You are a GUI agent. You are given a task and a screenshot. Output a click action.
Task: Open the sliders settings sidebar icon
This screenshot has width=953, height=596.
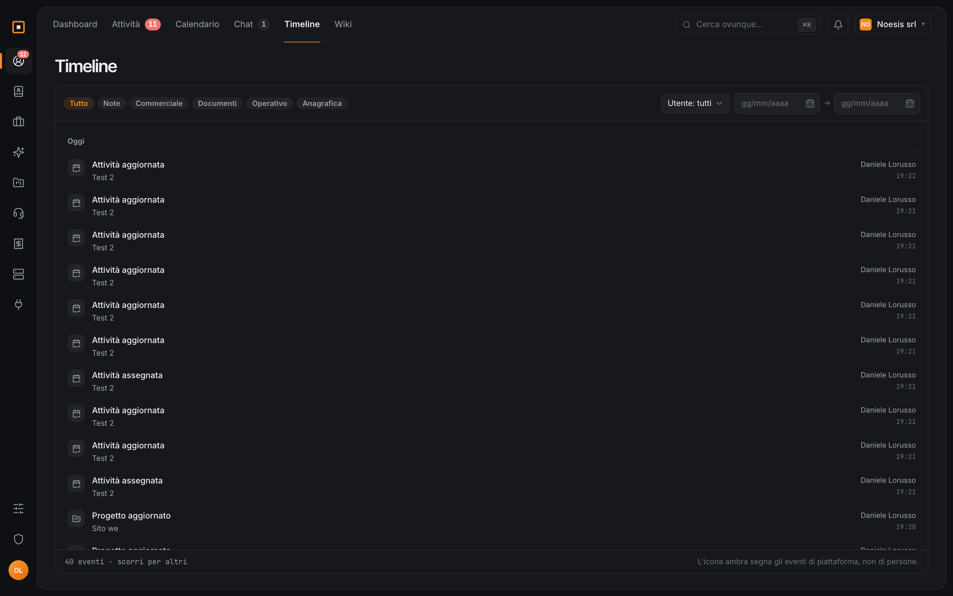point(19,509)
